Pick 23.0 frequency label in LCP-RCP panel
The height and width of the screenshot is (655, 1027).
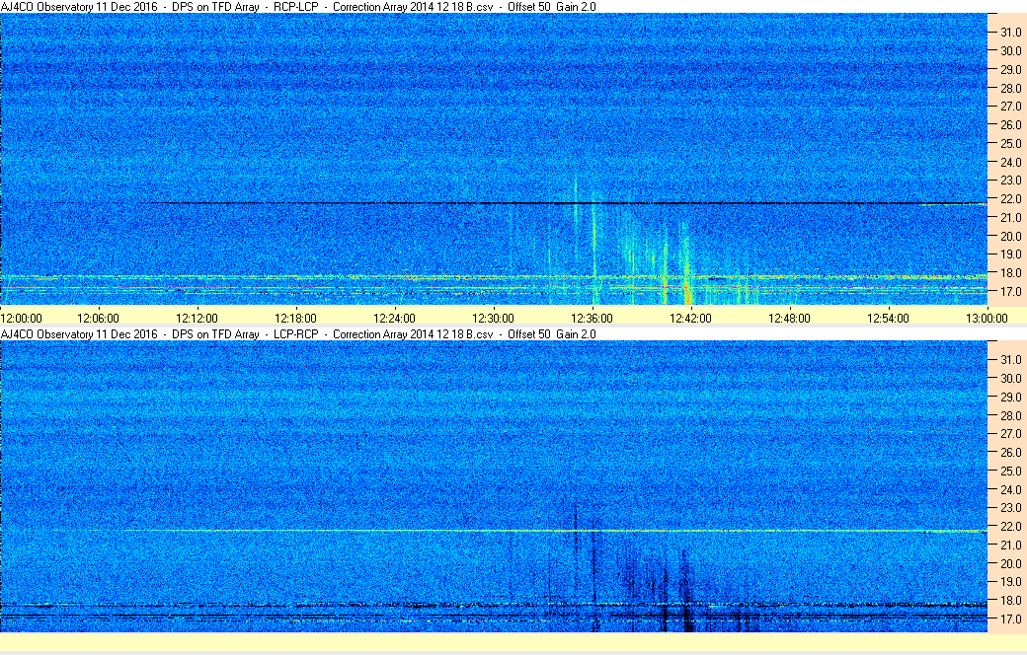[1010, 508]
